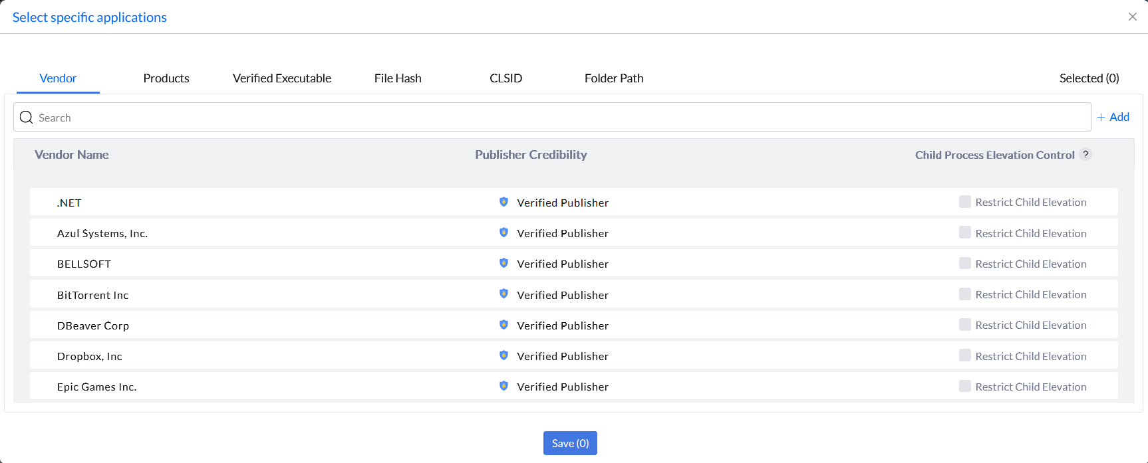Click the search magnifier icon
The width and height of the screenshot is (1148, 463).
click(x=27, y=118)
